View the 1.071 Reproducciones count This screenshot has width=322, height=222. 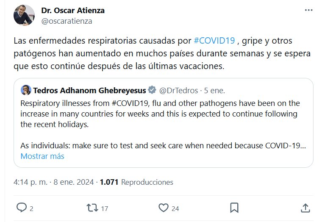click(136, 182)
